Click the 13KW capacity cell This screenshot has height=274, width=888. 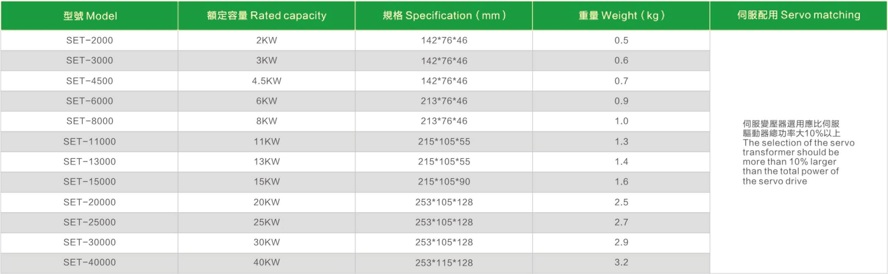pyautogui.click(x=266, y=162)
